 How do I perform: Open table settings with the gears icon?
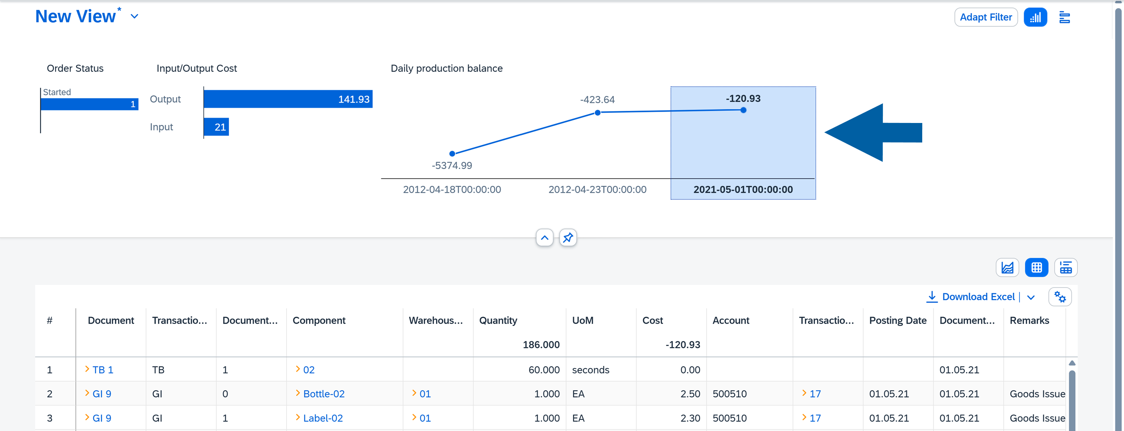[x=1060, y=296]
